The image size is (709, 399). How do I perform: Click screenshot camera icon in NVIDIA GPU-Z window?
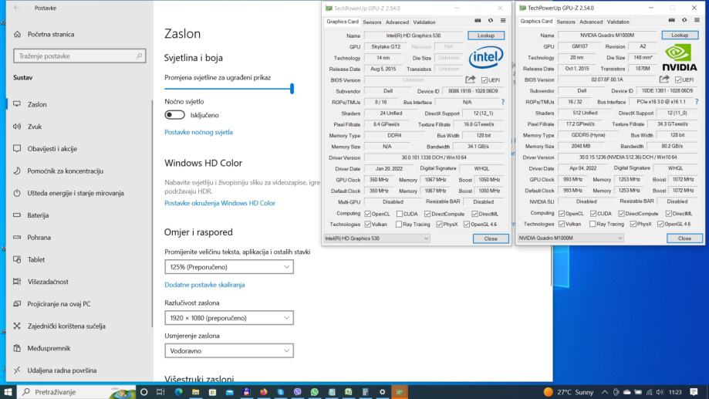pyautogui.click(x=671, y=20)
